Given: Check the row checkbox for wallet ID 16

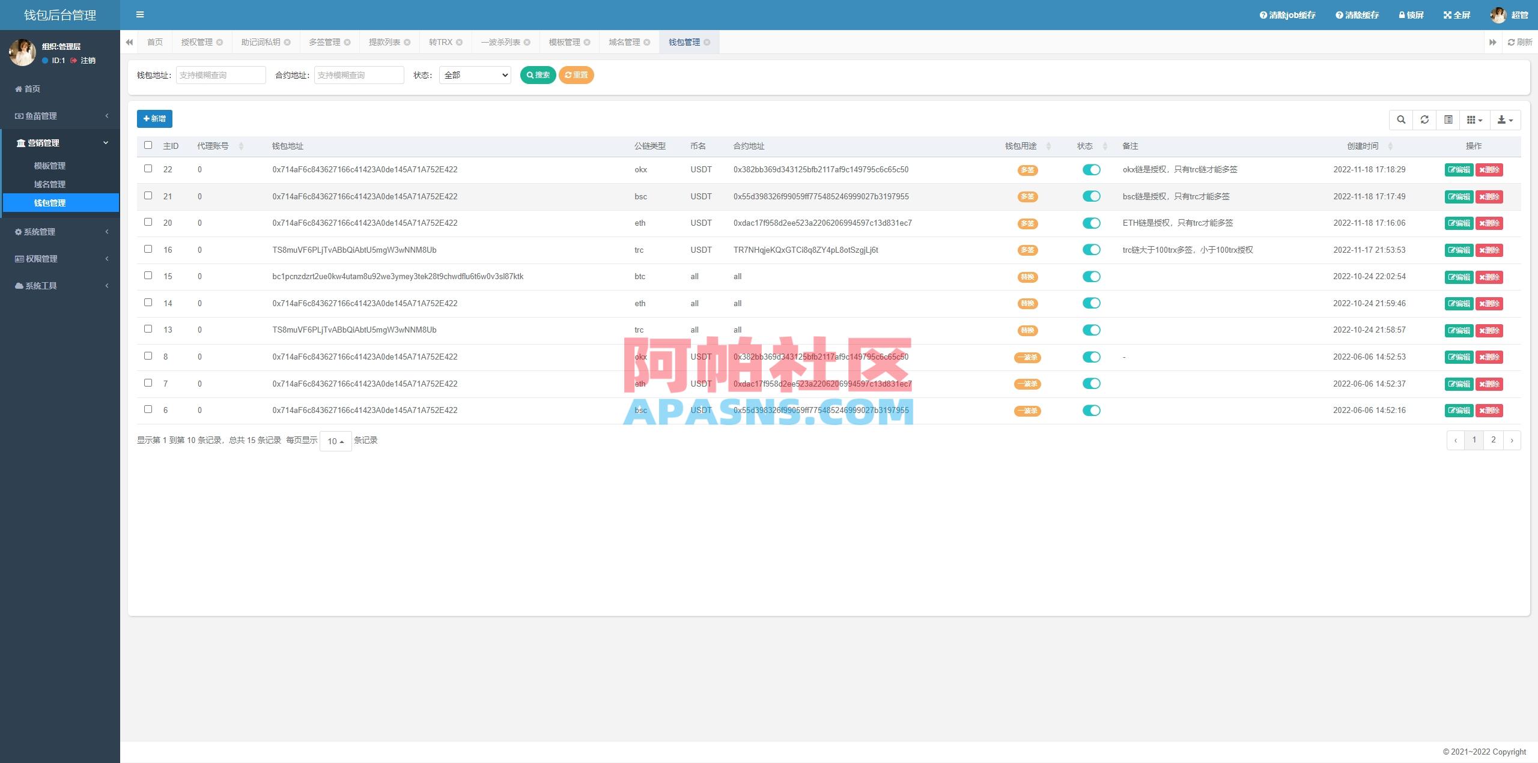Looking at the screenshot, I should (x=148, y=249).
